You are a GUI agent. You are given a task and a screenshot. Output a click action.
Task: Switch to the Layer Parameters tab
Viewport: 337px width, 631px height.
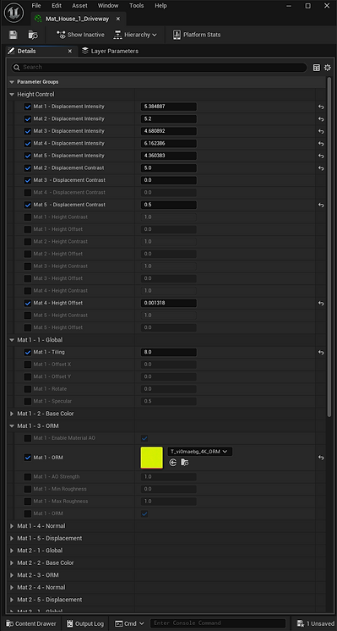click(x=110, y=51)
